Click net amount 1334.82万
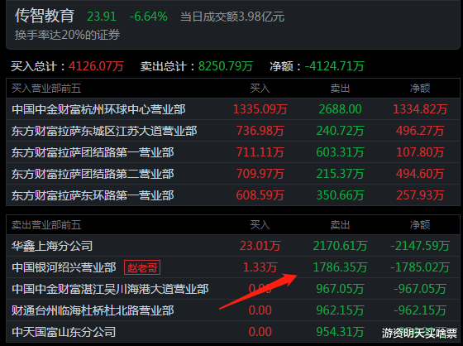463x346 pixels. [420, 109]
